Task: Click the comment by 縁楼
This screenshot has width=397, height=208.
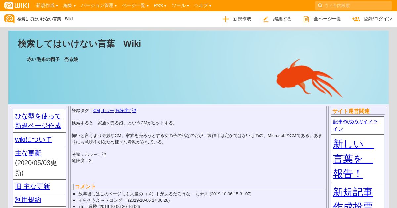Action: (109, 206)
